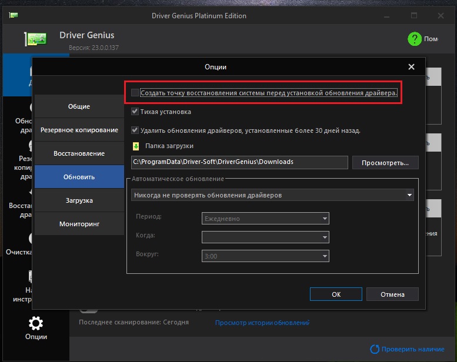This screenshot has height=362, width=457.
Task: Go to the 'Загрузка' options tab
Action: (x=79, y=200)
